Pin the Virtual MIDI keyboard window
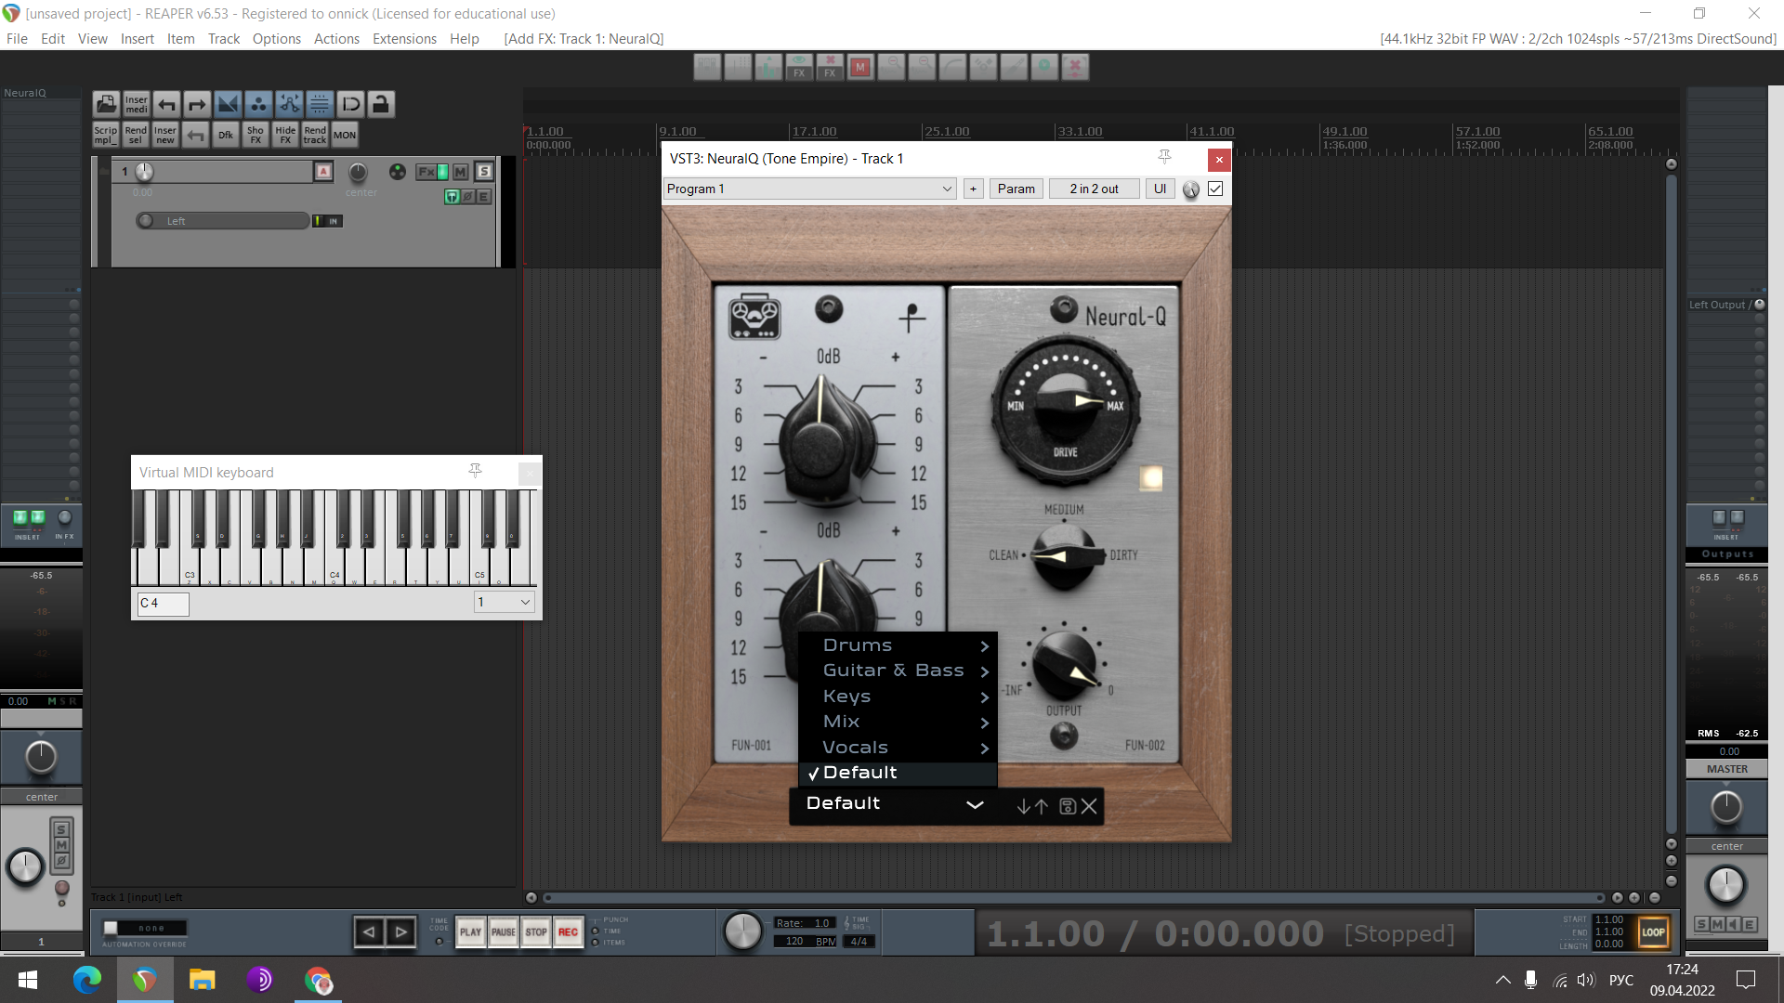This screenshot has height=1003, width=1784. tap(476, 471)
